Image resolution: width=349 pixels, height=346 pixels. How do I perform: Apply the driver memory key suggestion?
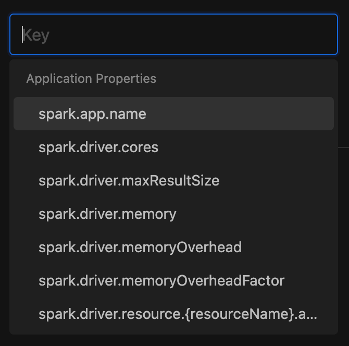173,214
